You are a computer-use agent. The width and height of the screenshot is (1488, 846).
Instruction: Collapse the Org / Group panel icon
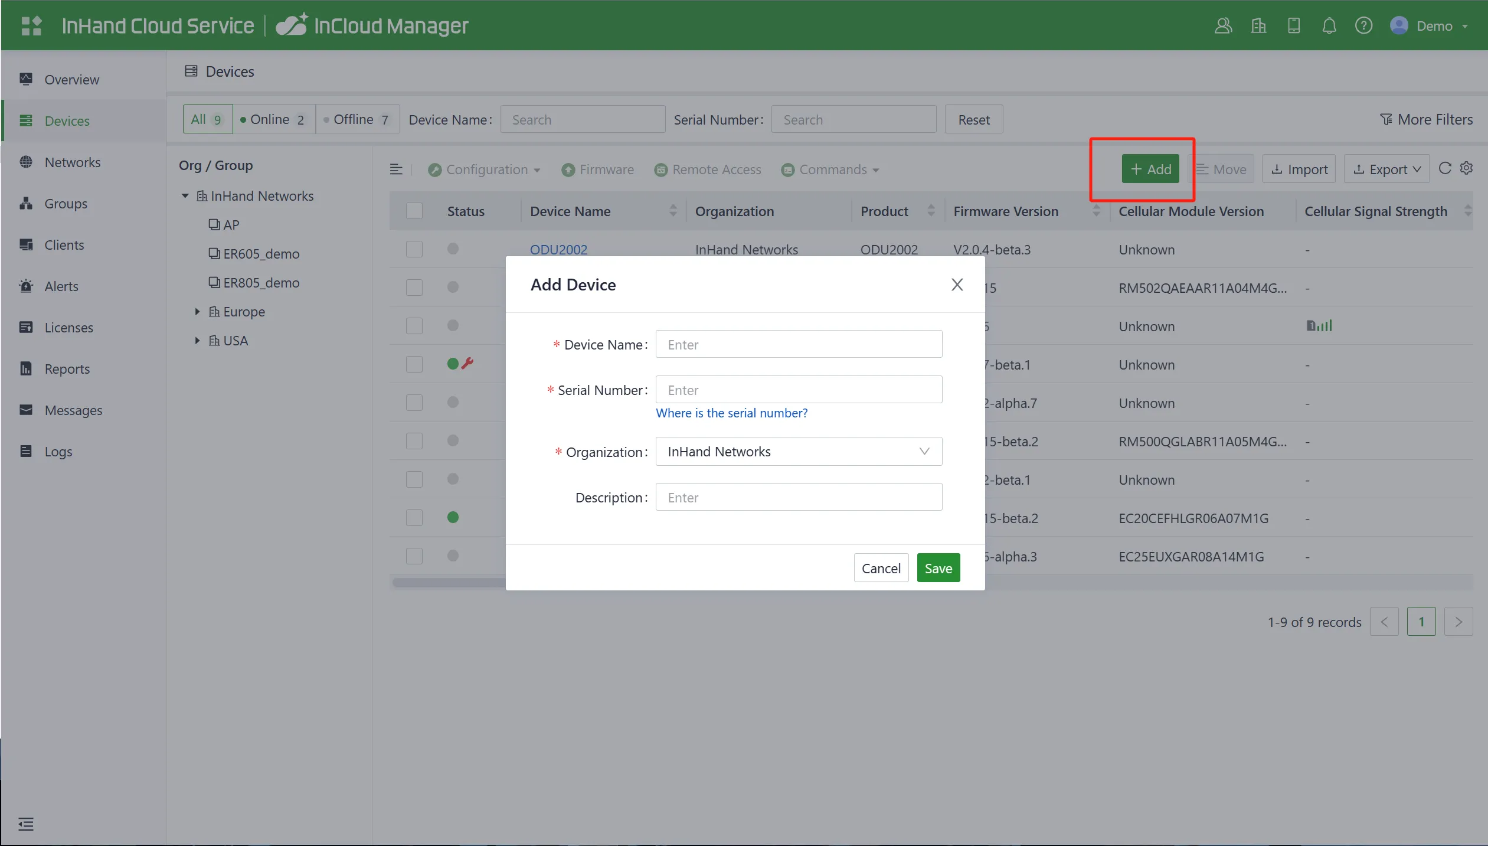pyautogui.click(x=396, y=169)
